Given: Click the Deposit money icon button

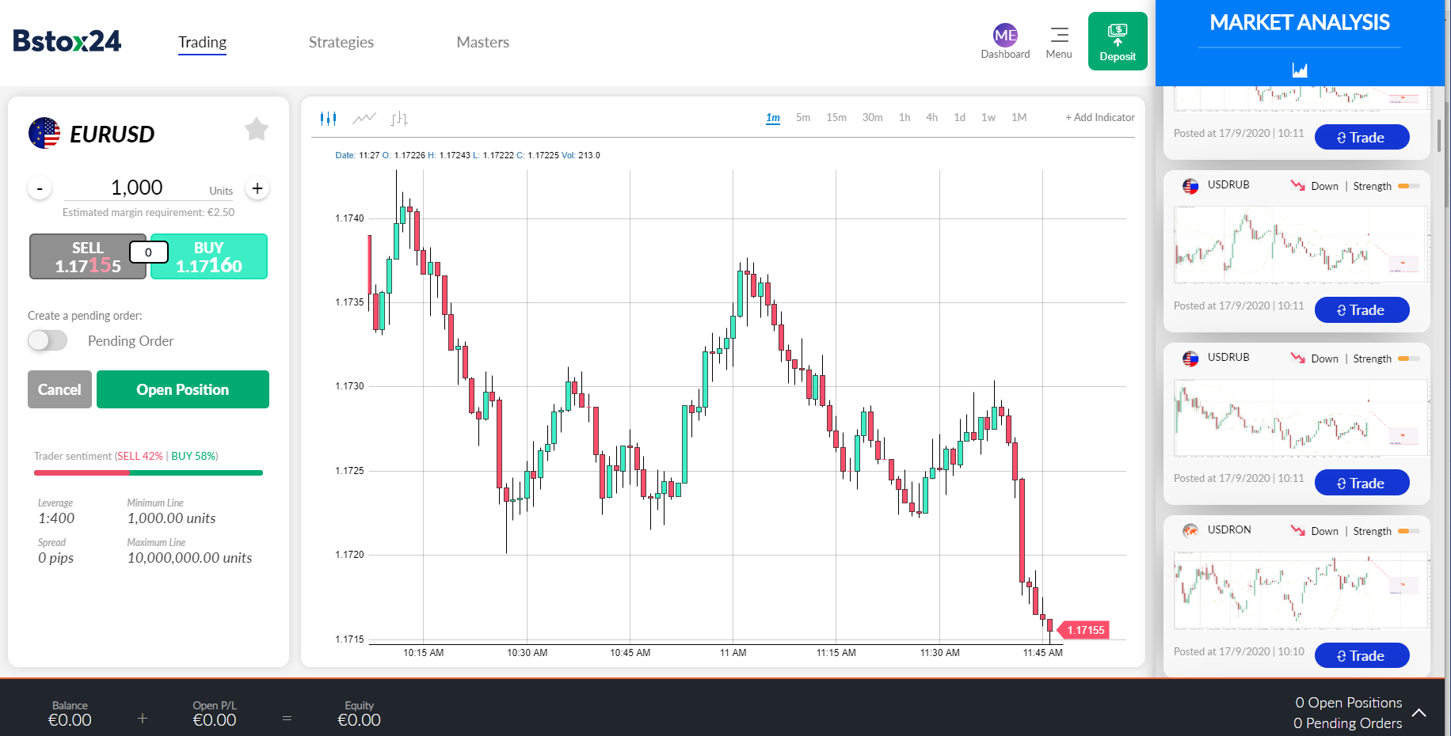Looking at the screenshot, I should (x=1118, y=41).
